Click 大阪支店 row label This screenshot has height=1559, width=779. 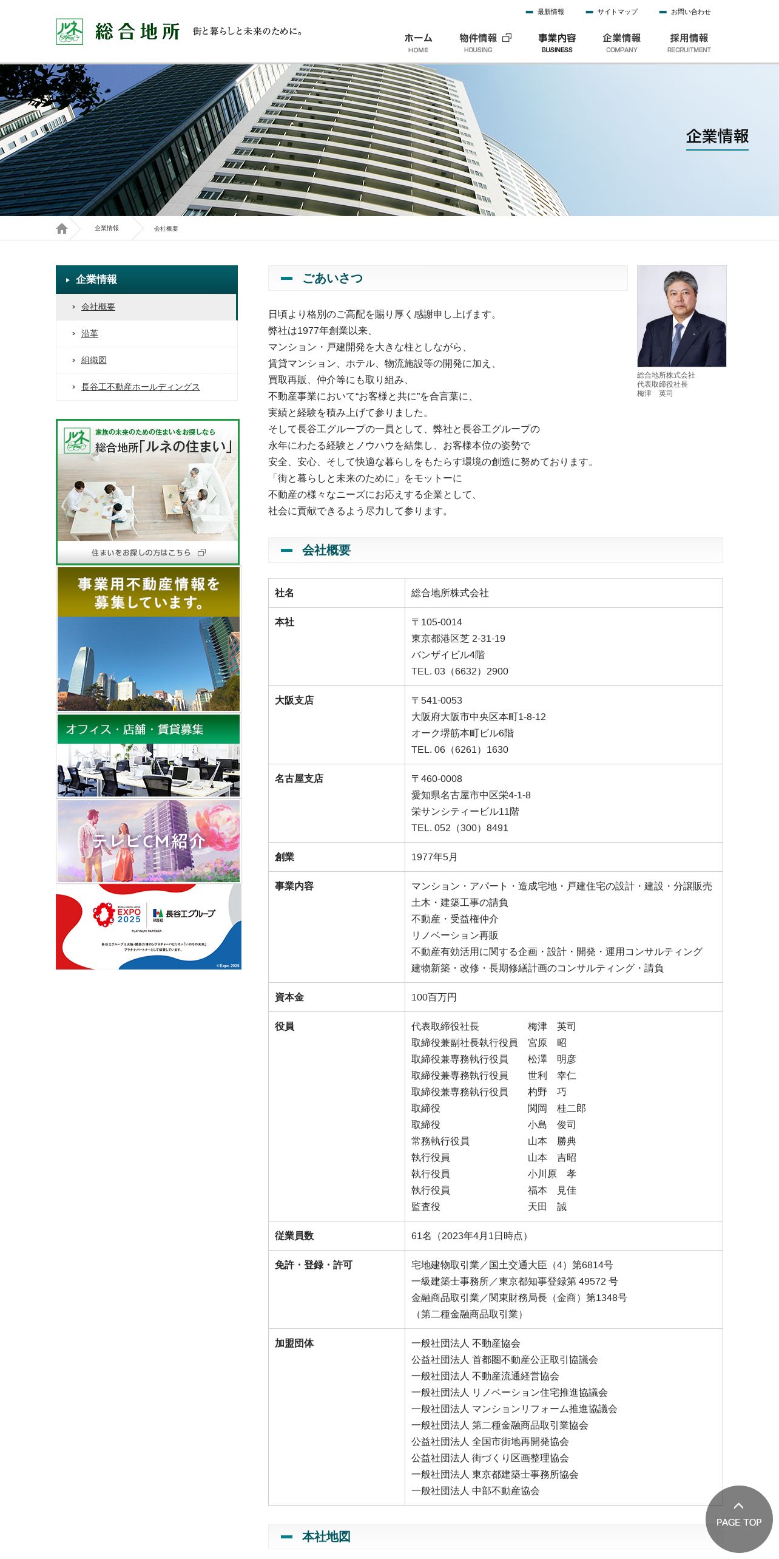click(294, 701)
